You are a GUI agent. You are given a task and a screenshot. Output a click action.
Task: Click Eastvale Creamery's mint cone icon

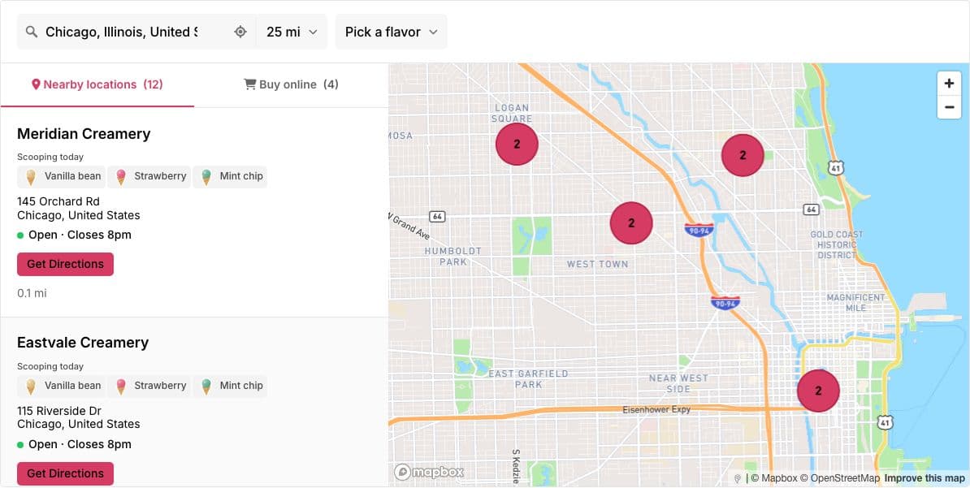point(206,387)
